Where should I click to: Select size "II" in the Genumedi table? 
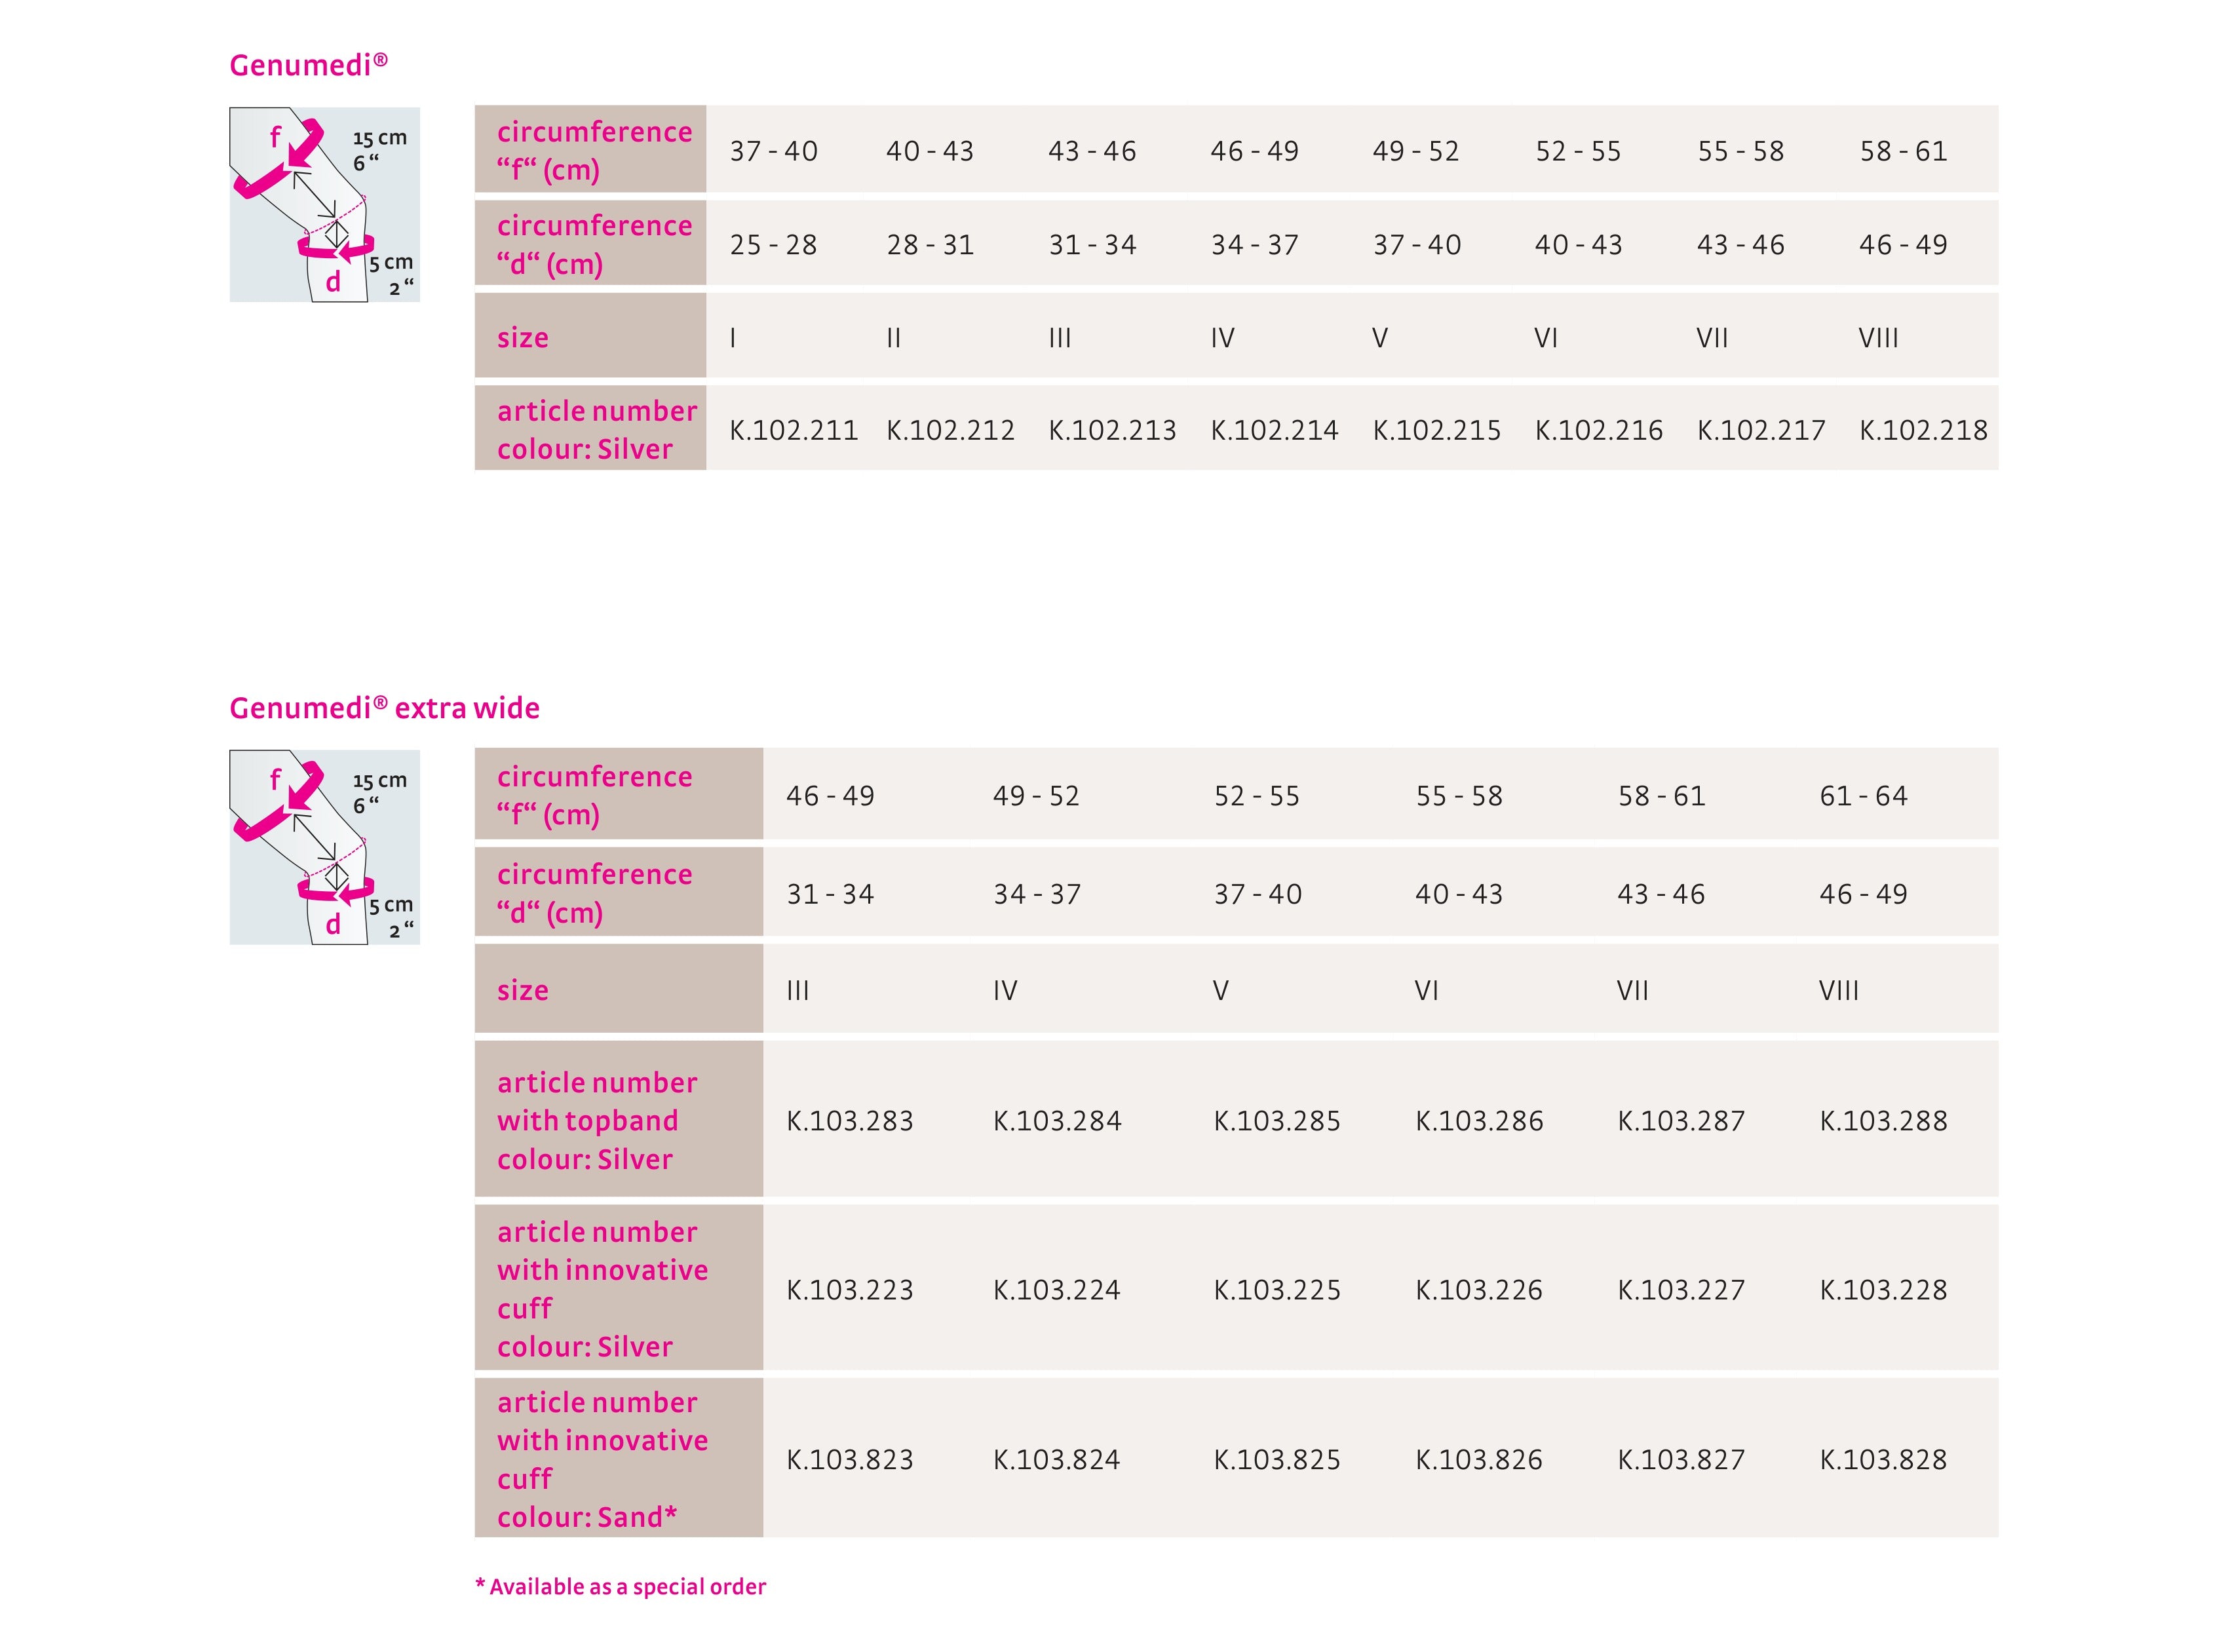(894, 338)
